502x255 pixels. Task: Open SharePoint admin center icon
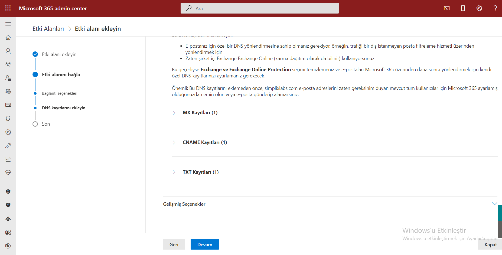(x=8, y=246)
